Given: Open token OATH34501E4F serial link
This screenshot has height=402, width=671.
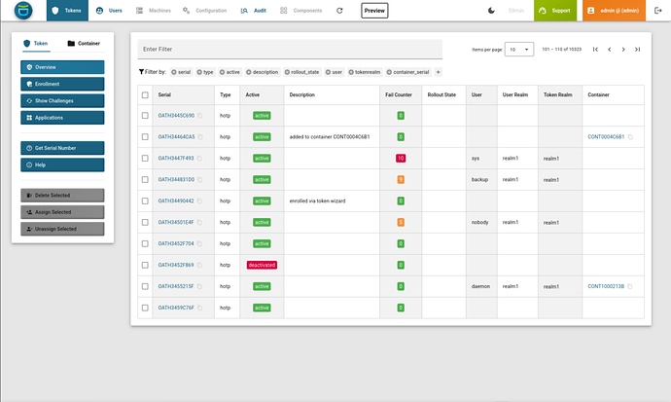Looking at the screenshot, I should (176, 222).
